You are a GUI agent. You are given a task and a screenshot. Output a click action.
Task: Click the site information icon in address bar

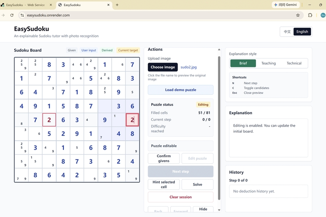(22, 15)
